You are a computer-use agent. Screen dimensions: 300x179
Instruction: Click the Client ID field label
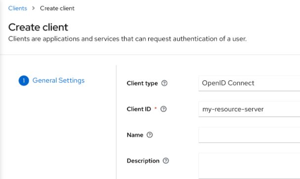139,109
